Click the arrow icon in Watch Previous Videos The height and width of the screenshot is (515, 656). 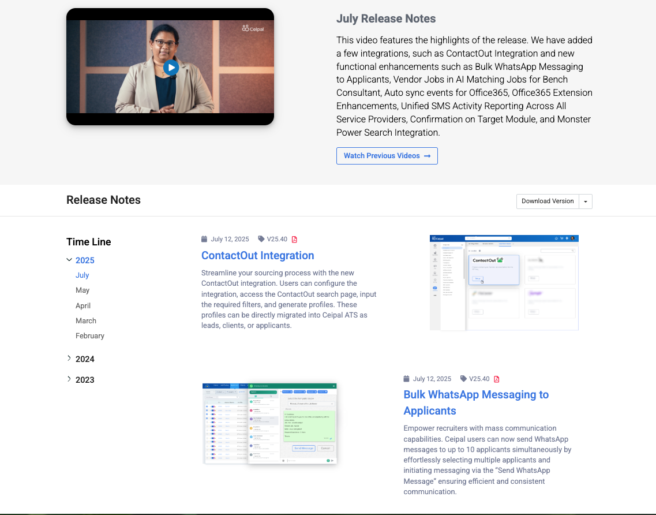[427, 156]
